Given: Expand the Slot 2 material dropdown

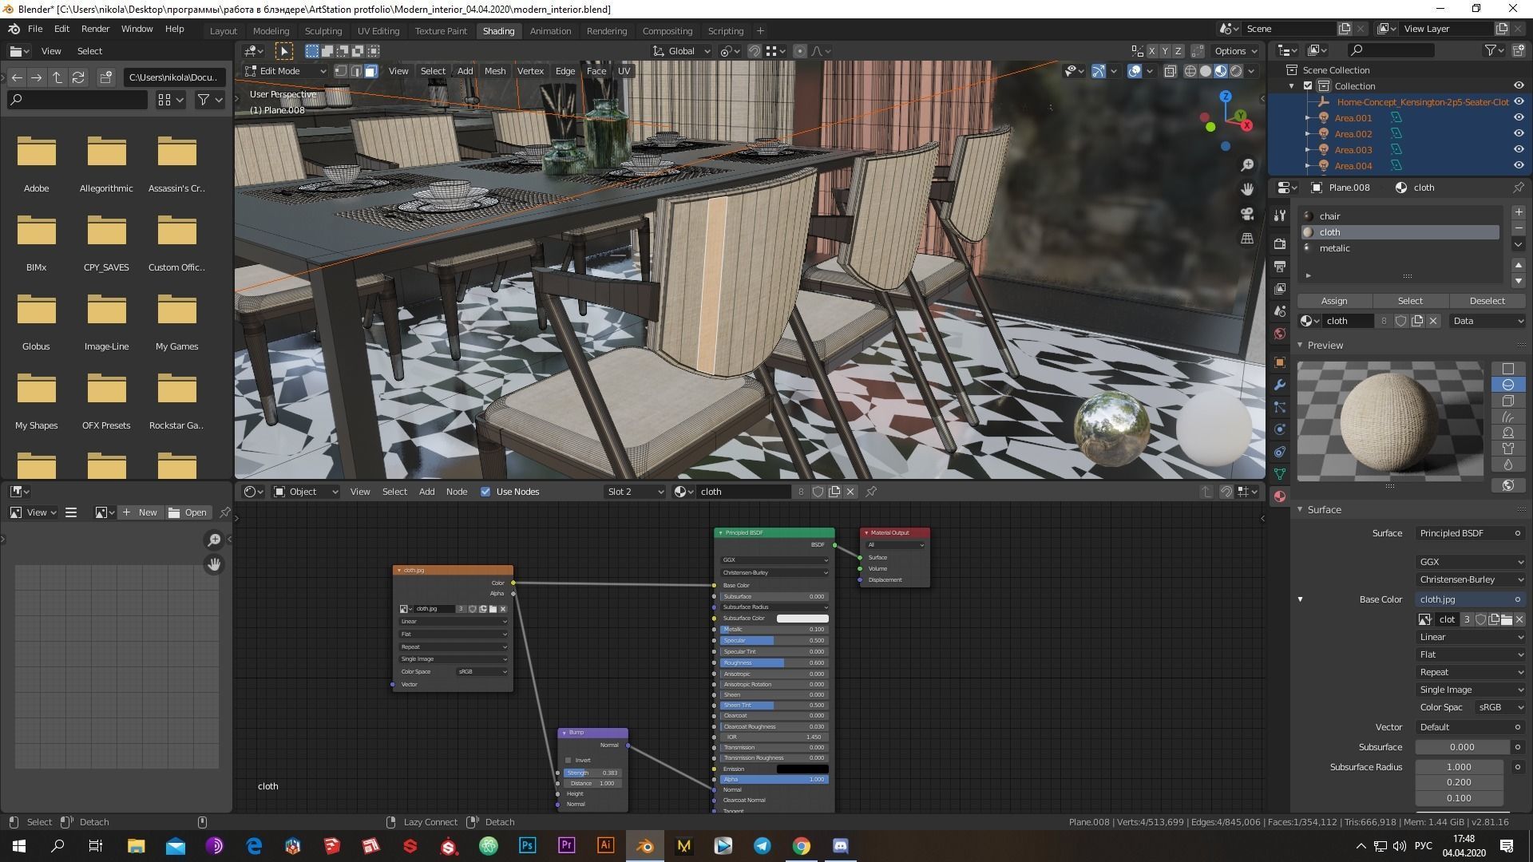Looking at the screenshot, I should pos(635,492).
